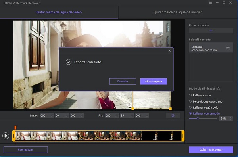This screenshot has height=157, width=238.
Task: Click the left yellow trim handle of the timeline
Action: (14, 136)
